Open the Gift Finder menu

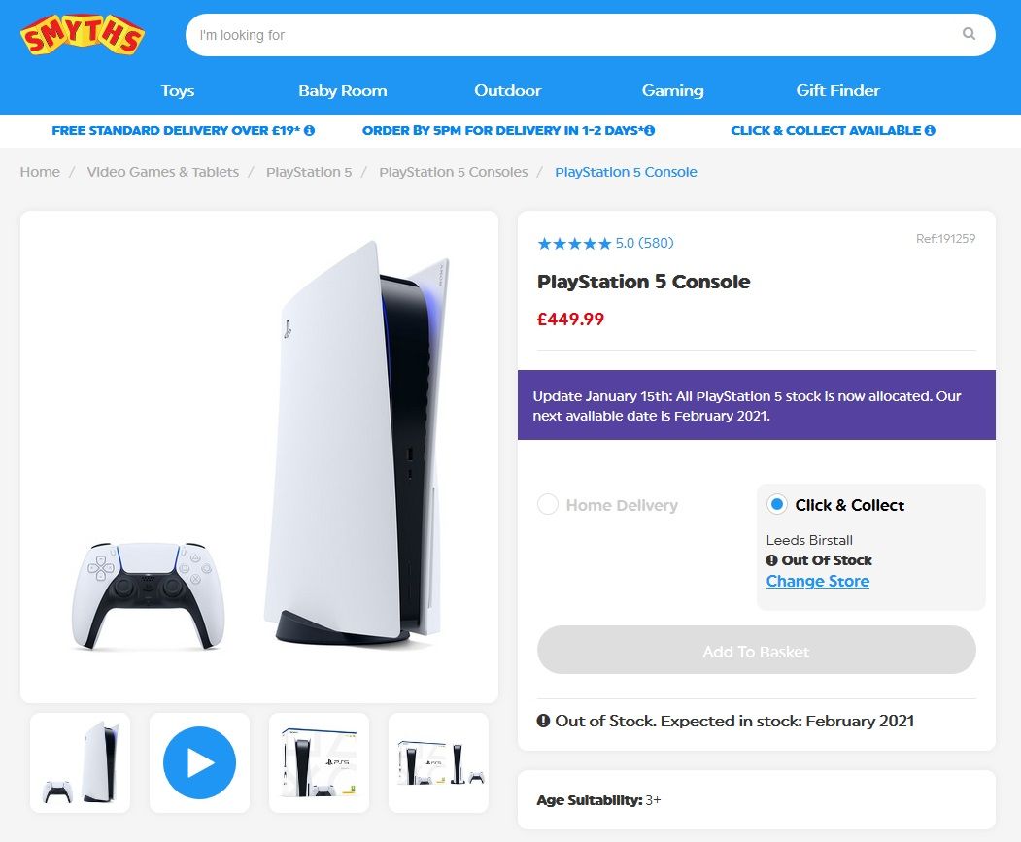(x=837, y=90)
